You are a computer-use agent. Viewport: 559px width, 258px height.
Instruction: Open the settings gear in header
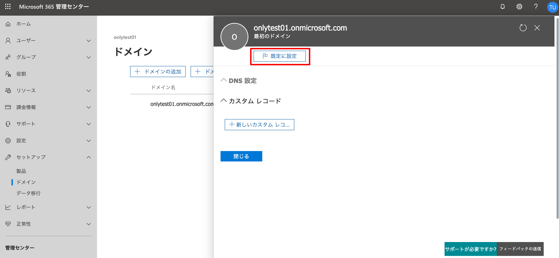pyautogui.click(x=519, y=7)
